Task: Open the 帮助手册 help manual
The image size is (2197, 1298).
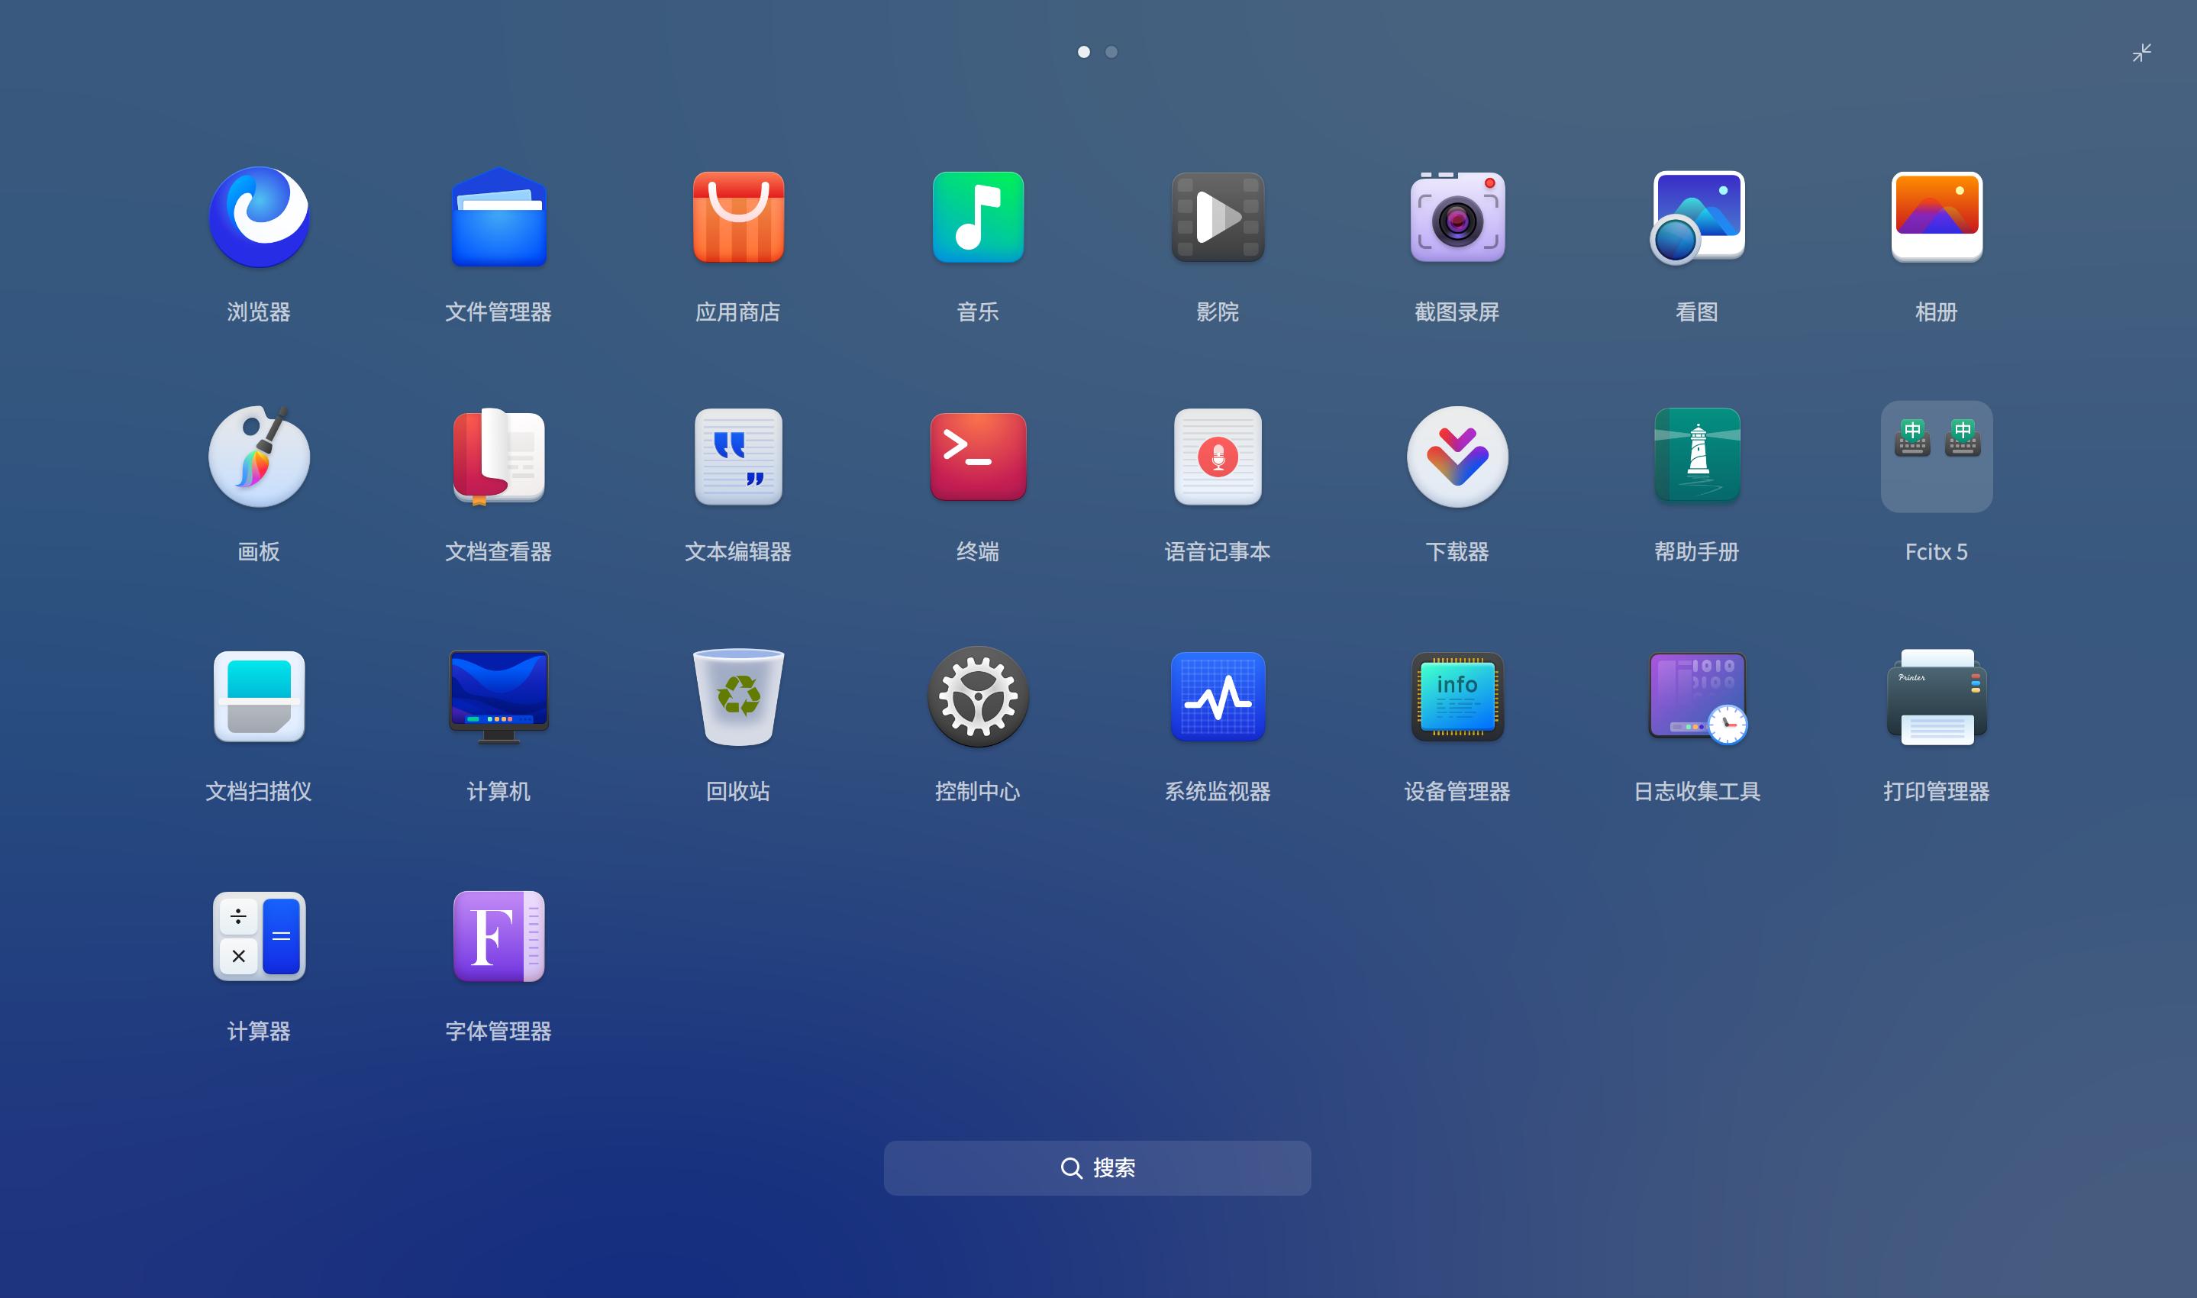Action: 1696,457
